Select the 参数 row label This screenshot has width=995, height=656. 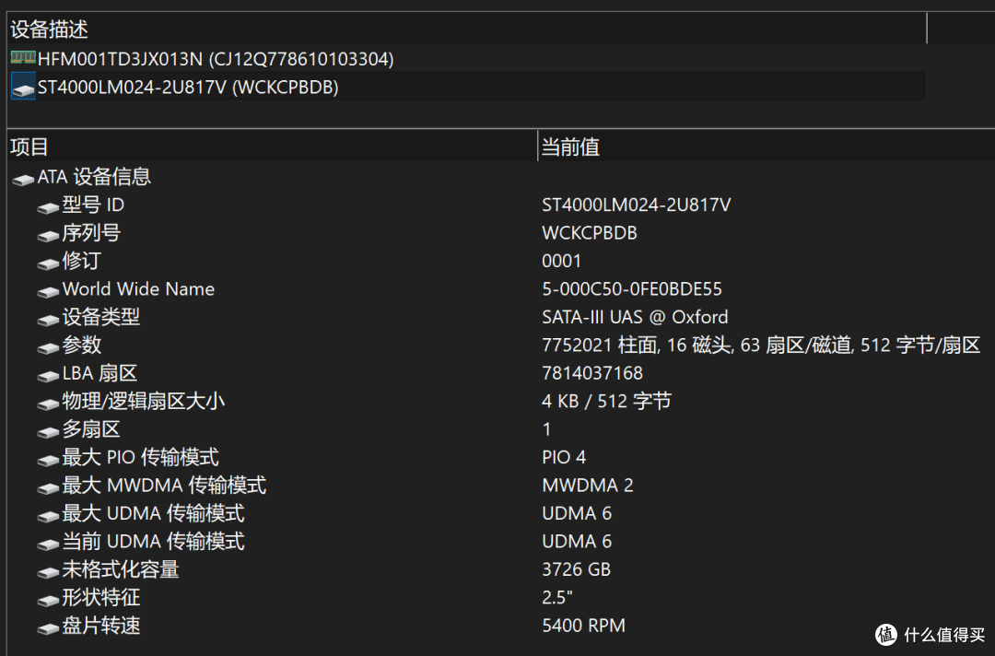coord(81,346)
